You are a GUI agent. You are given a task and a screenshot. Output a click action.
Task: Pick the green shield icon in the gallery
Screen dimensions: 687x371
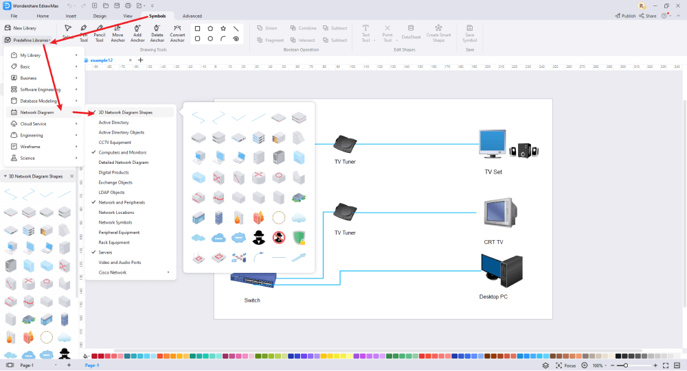[x=299, y=237]
